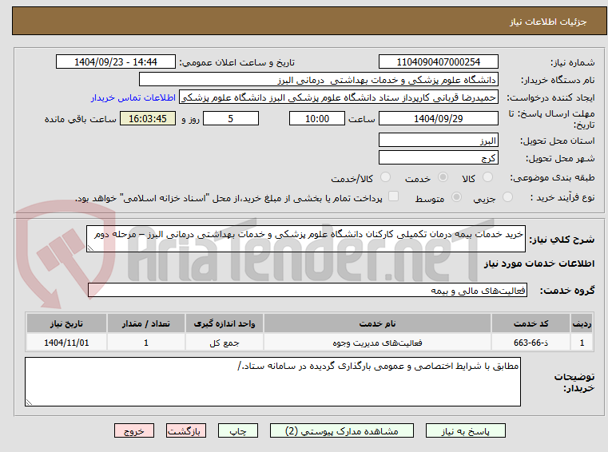Click the جزئیات اطلاعات نیاز page title
This screenshot has height=452, width=608.
[x=548, y=22]
